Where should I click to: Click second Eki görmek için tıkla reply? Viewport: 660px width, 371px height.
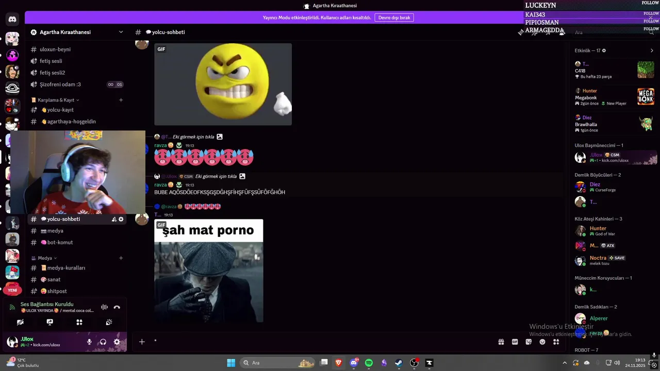pos(216,176)
